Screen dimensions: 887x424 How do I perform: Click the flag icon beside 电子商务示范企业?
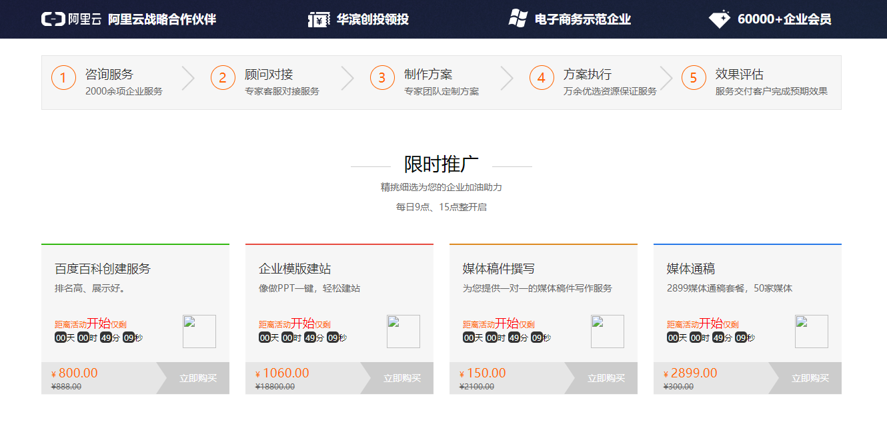518,19
